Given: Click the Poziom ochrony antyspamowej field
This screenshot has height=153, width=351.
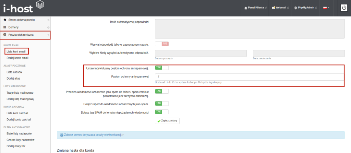Looking at the screenshot, I should click(249, 77).
